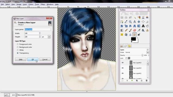The image size is (173, 97).
Task: Open the Edit menu
Action: [x=2, y=4]
